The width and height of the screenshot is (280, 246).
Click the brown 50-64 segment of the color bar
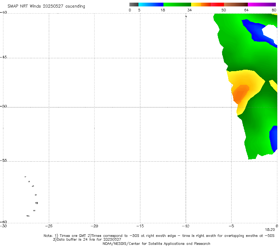point(236,5)
